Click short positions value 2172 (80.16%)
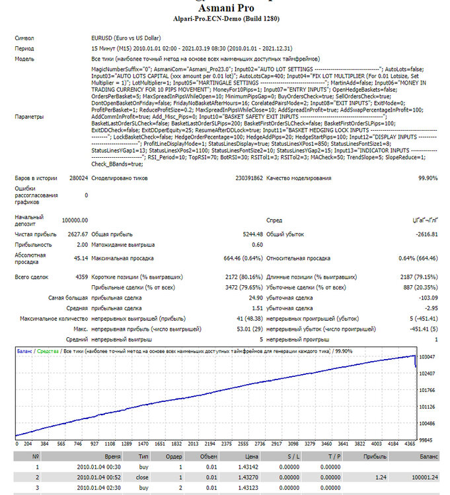The image size is (450, 495). pos(244,277)
